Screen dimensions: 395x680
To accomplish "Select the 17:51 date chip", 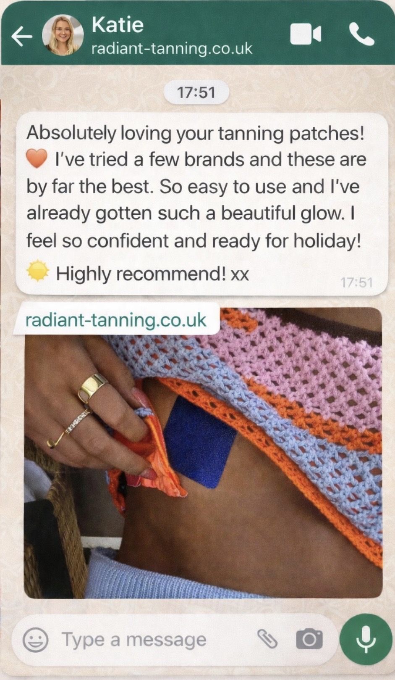I will pos(196,92).
